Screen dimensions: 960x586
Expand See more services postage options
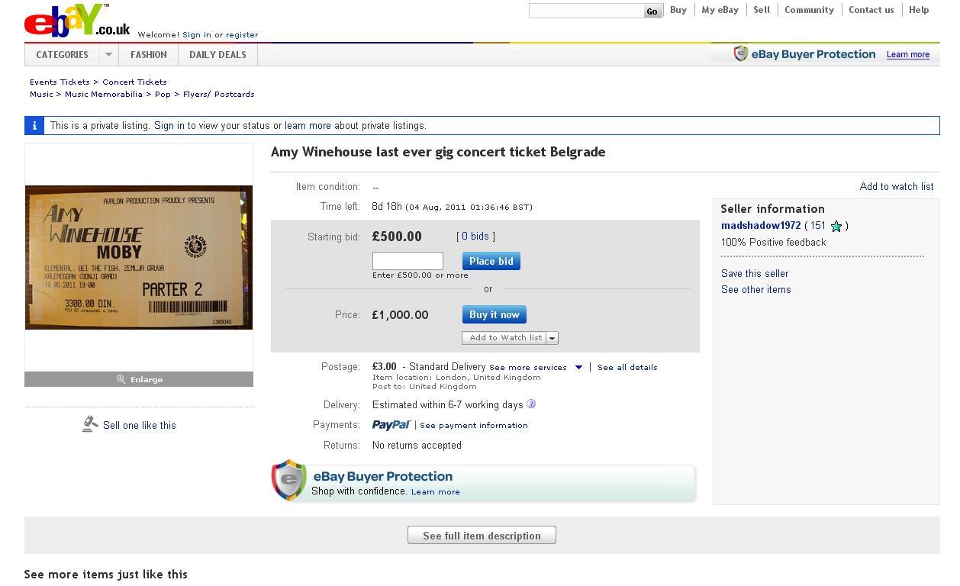(x=578, y=367)
